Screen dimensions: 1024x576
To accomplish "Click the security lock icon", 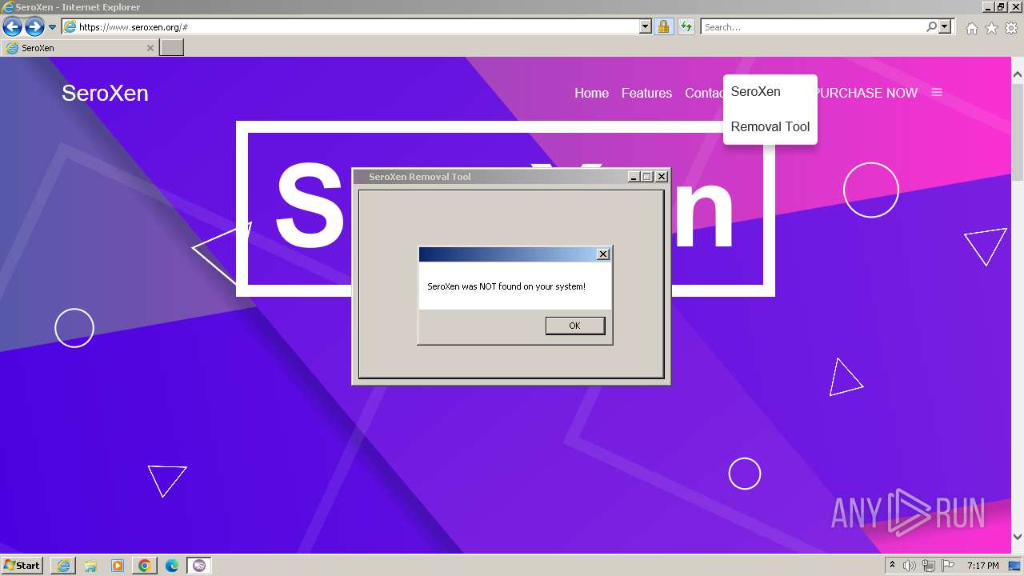I will coord(663,27).
